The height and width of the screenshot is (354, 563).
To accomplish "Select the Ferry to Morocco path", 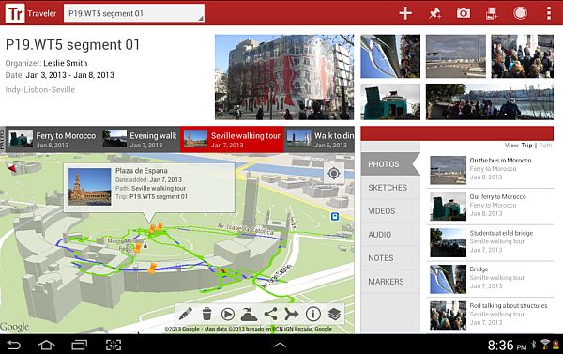I will pos(53,140).
